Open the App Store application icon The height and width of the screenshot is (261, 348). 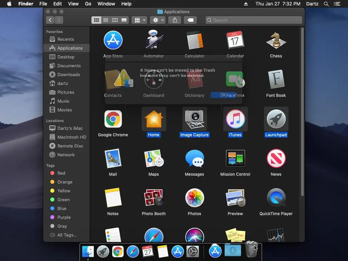[x=113, y=40]
